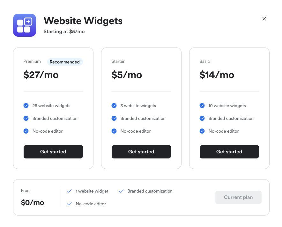This screenshot has height=227, width=282.
Task: Click the check next to 1 website widget
Action: tap(69, 191)
